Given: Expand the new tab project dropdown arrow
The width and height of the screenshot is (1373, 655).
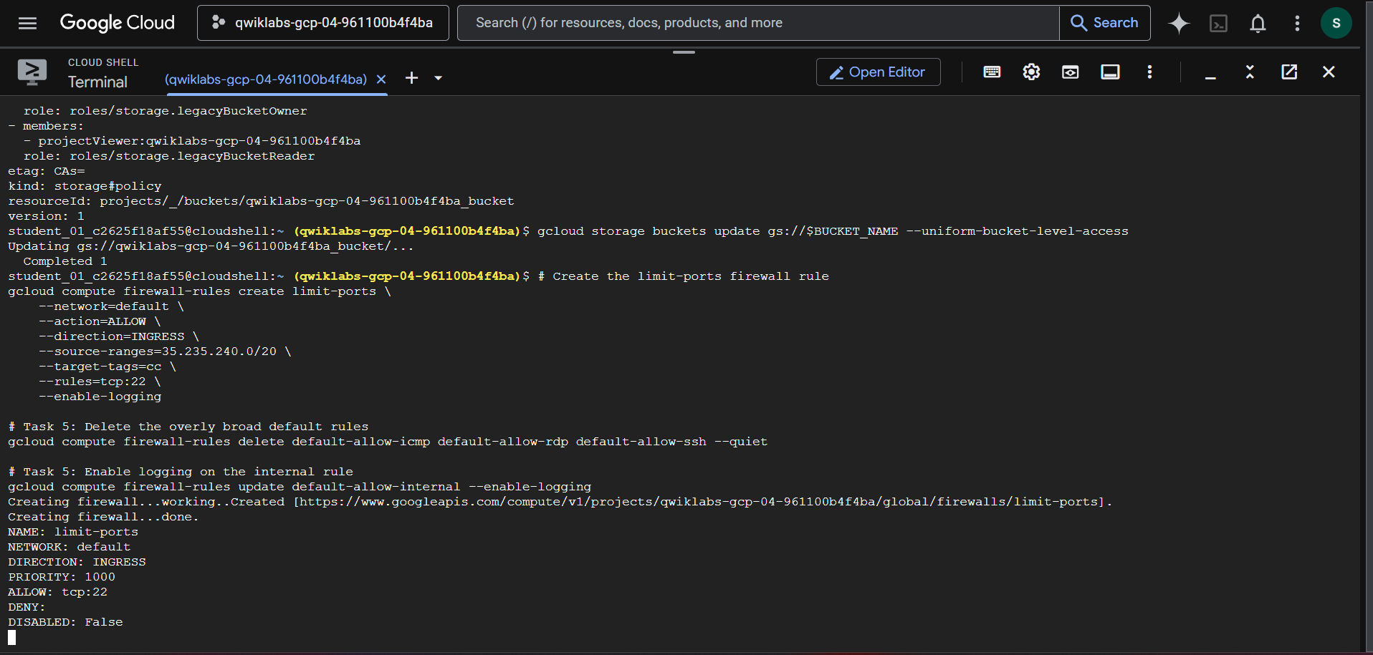Looking at the screenshot, I should (438, 78).
